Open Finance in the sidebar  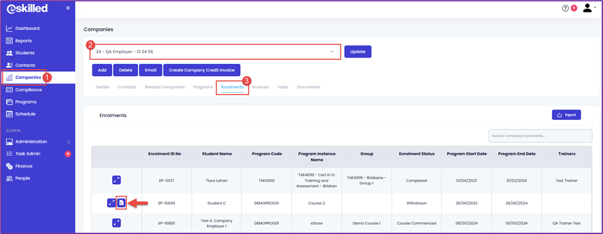[x=24, y=166]
